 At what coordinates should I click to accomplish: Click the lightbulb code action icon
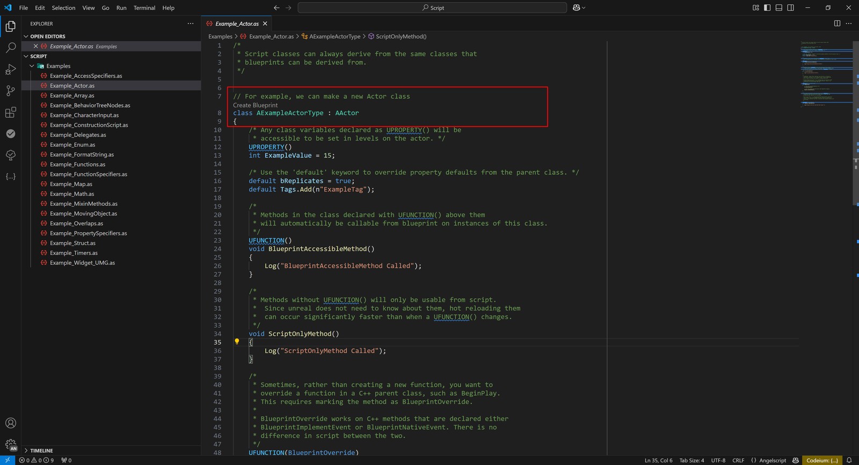pos(237,341)
